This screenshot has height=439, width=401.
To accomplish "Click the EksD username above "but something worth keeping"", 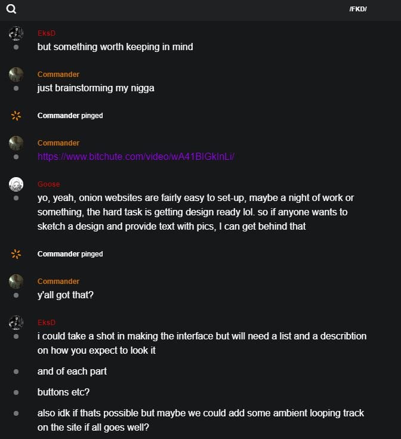I will point(46,33).
